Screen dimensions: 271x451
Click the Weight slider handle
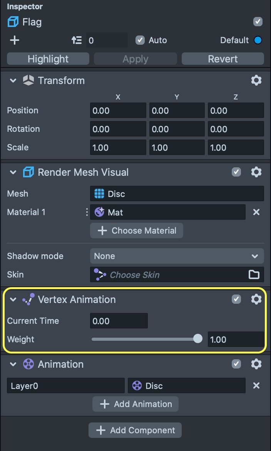click(x=197, y=339)
